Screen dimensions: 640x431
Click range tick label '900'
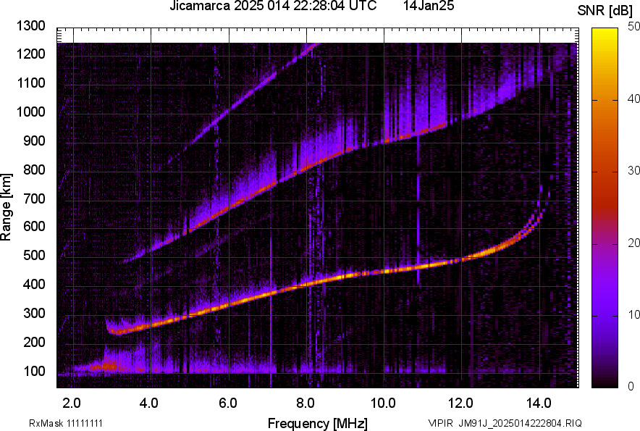point(34,141)
